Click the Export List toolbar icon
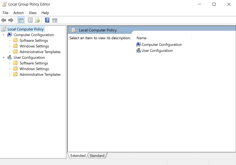Image resolution: width=236 pixels, height=165 pixels. (x=38, y=20)
